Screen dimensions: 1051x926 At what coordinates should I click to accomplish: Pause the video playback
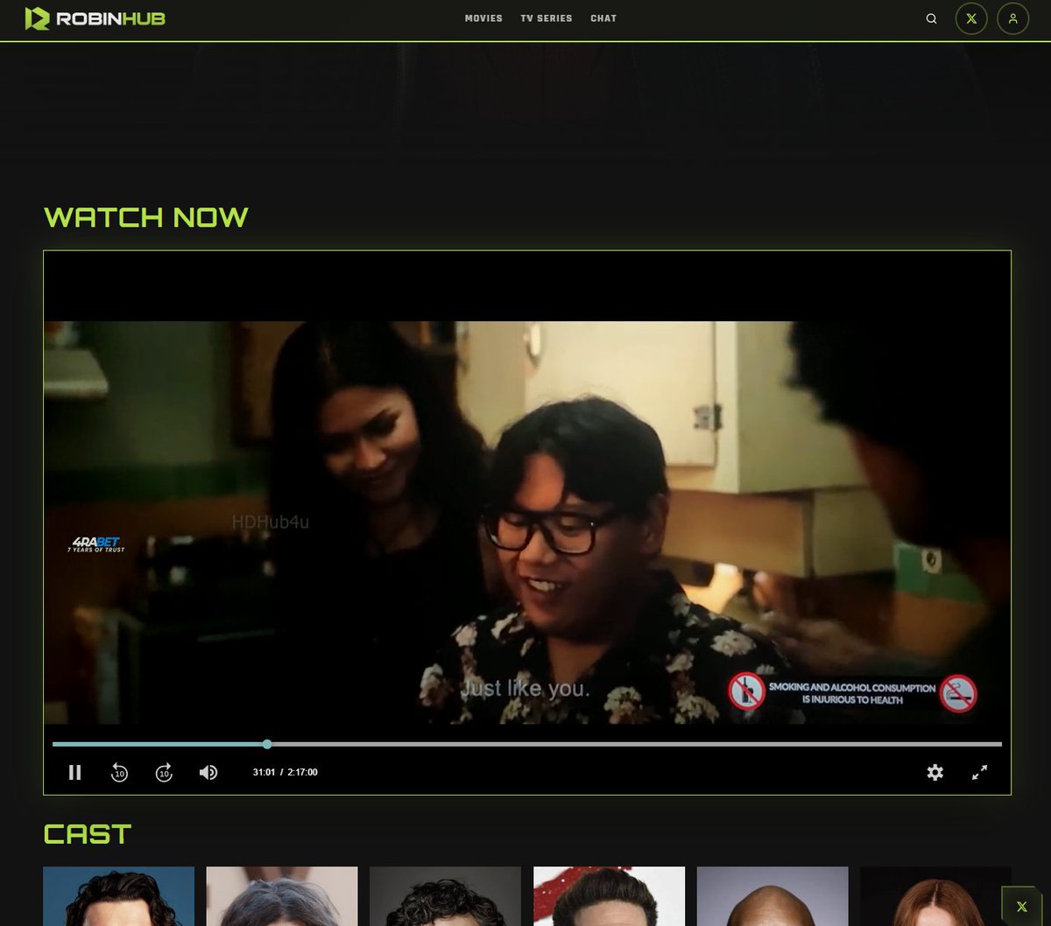point(75,772)
